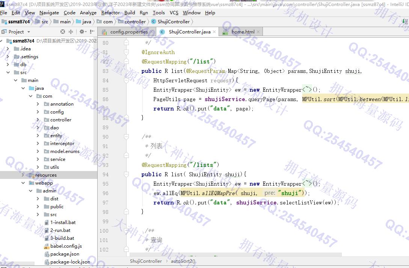Close the home.html tab
The height and width of the screenshot is (268, 409).
tap(258, 32)
